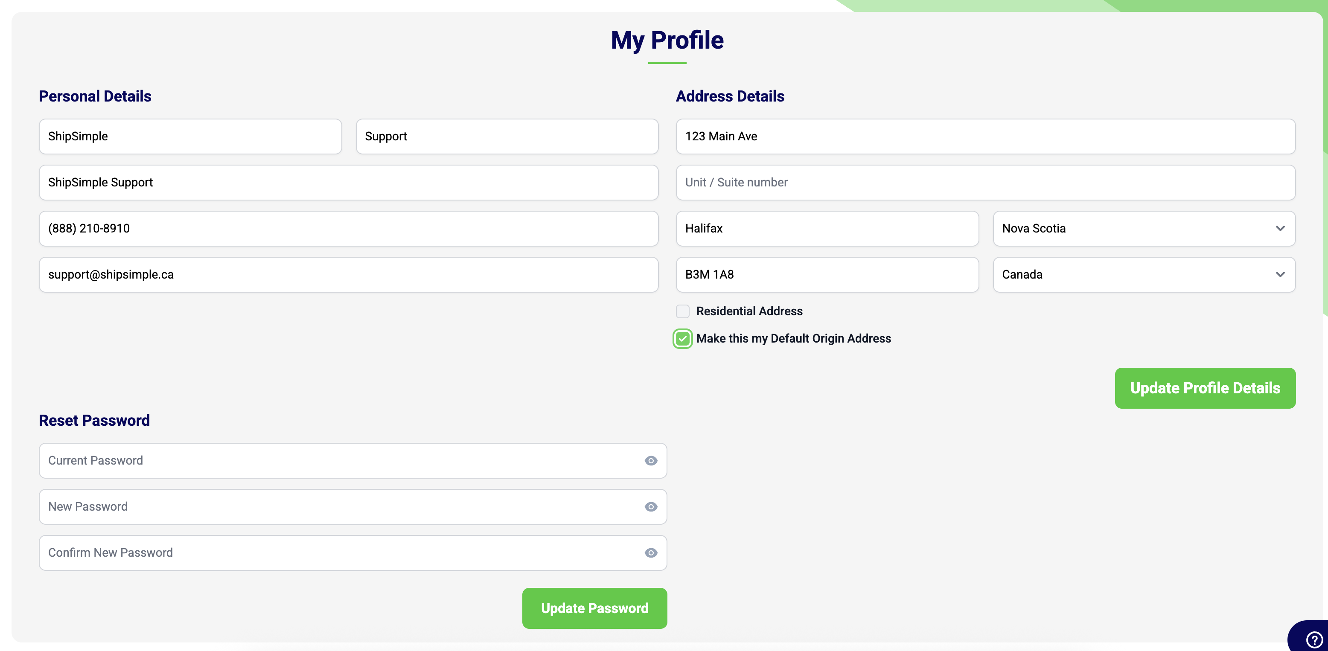
Task: Click the Reset Password heading
Action: (94, 421)
